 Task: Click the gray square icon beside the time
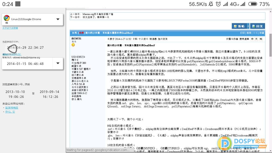point(18,4)
